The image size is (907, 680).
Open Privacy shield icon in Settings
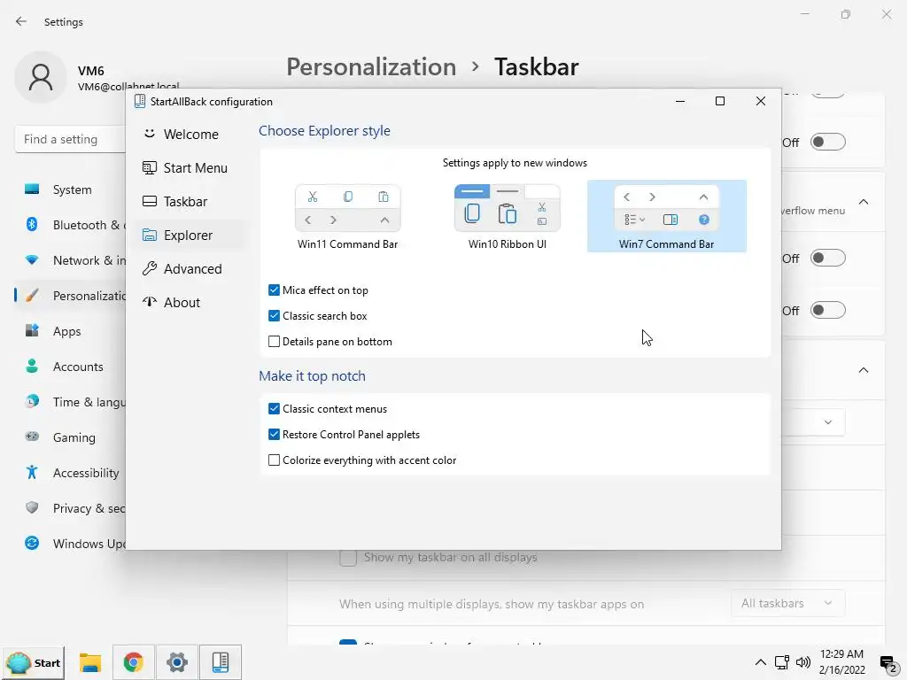click(x=32, y=507)
